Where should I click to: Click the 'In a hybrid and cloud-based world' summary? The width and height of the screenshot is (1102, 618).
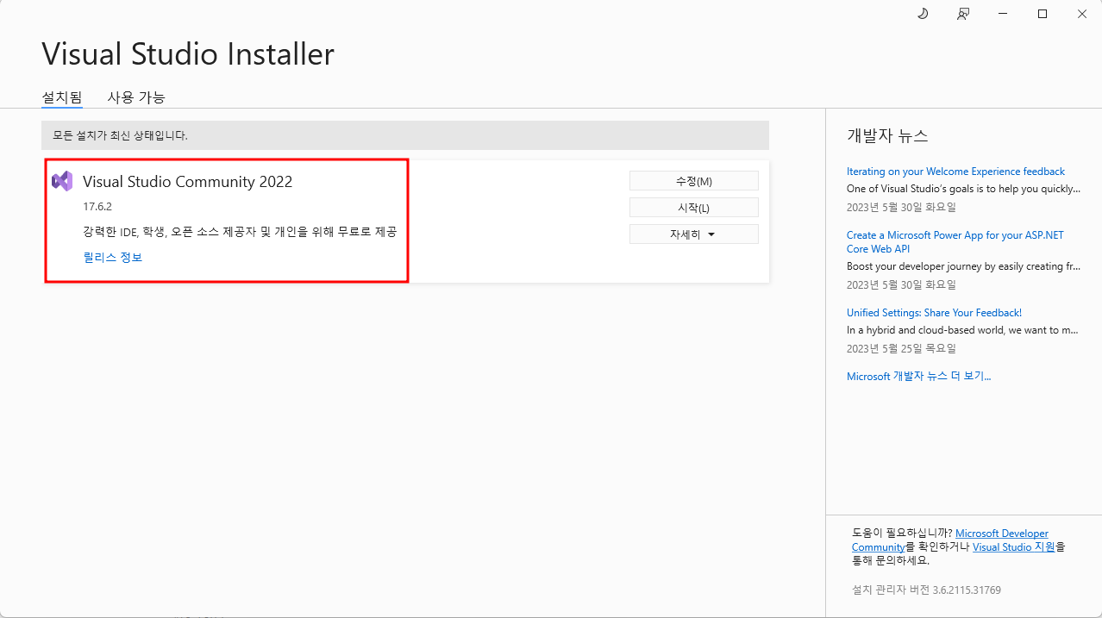click(x=962, y=330)
